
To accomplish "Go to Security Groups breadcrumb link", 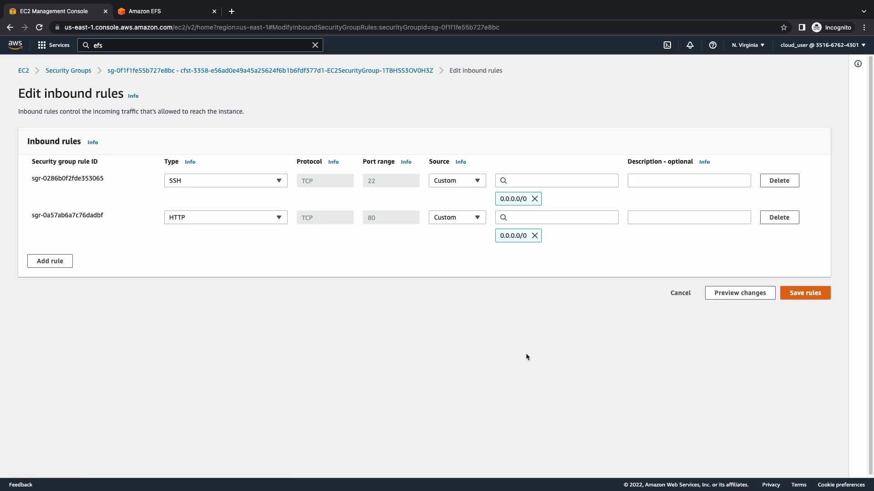I will [x=68, y=70].
